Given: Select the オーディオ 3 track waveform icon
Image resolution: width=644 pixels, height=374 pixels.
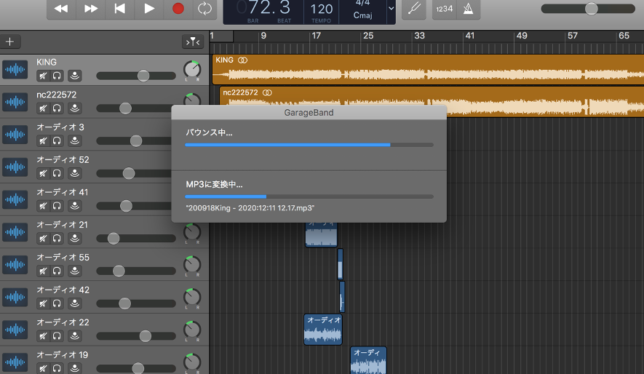Looking at the screenshot, I should click(15, 134).
